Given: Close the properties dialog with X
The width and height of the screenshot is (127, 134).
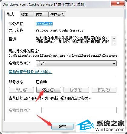Looking at the screenshot, I should click(x=118, y=3).
